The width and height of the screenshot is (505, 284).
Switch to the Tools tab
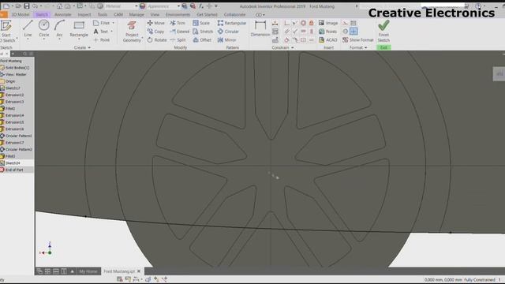(103, 14)
